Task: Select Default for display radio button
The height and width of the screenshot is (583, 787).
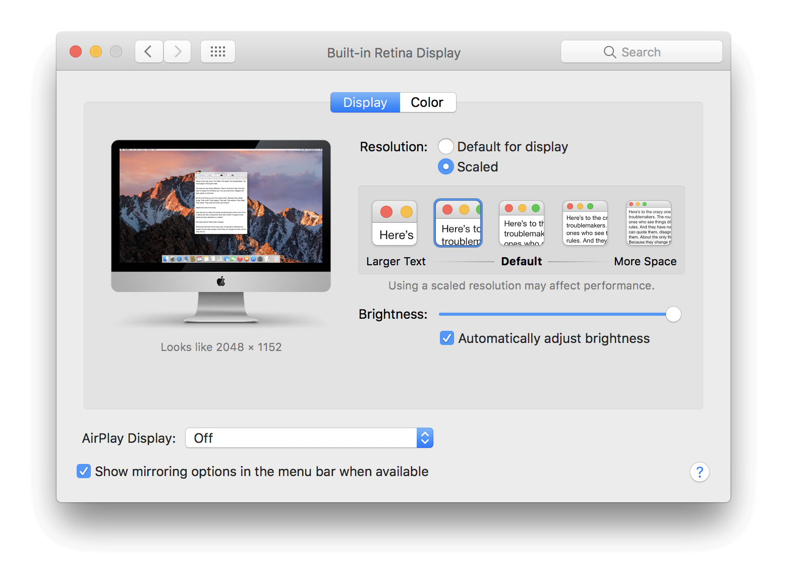Action: click(x=446, y=147)
